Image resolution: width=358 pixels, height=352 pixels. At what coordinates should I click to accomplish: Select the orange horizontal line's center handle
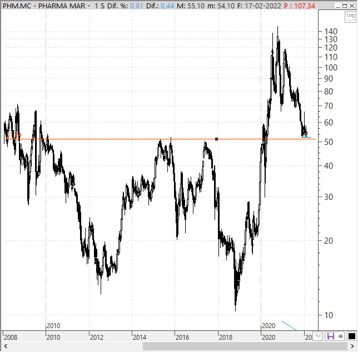(216, 139)
